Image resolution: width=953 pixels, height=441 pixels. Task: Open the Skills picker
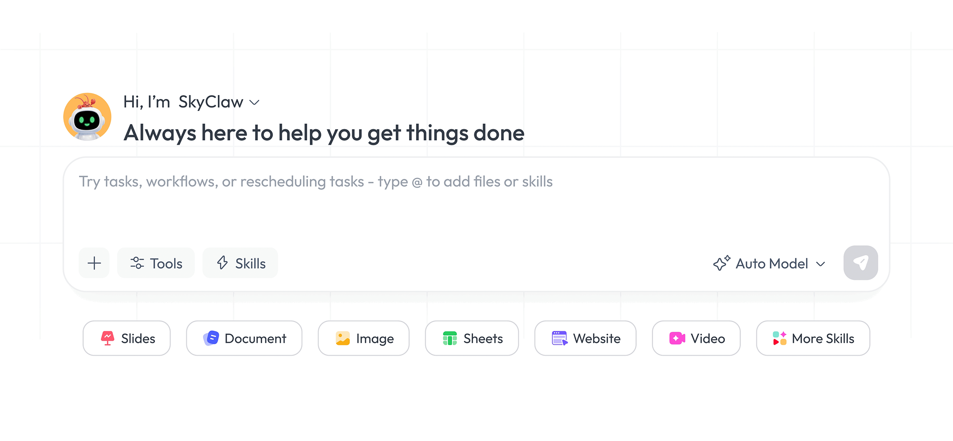(x=240, y=263)
